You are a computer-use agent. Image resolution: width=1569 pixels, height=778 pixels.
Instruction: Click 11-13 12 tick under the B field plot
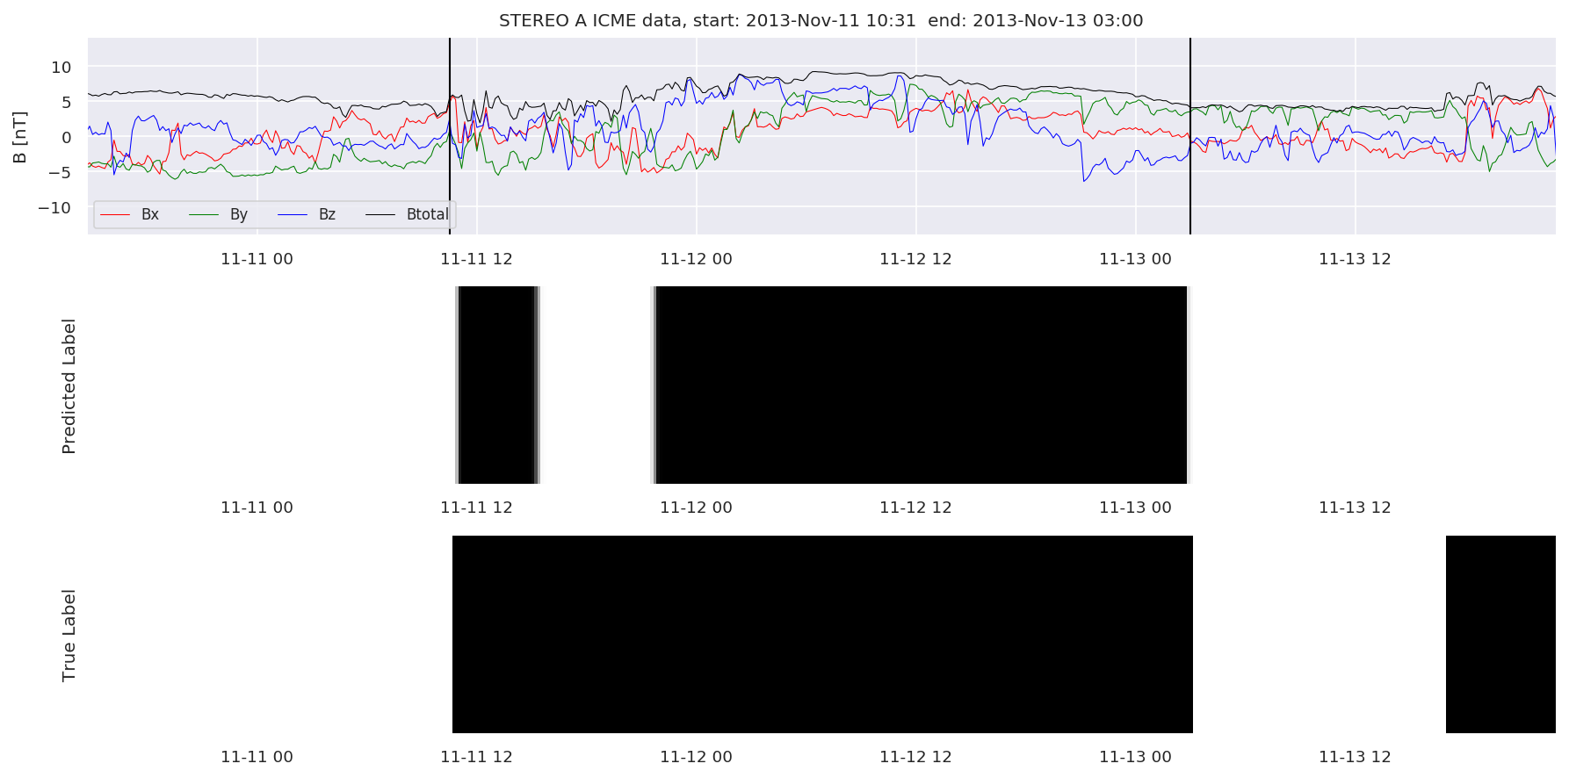point(1355,259)
